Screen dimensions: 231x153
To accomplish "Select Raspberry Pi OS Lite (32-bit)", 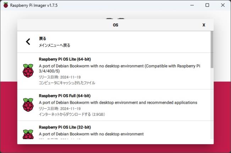I will [x=114, y=130].
